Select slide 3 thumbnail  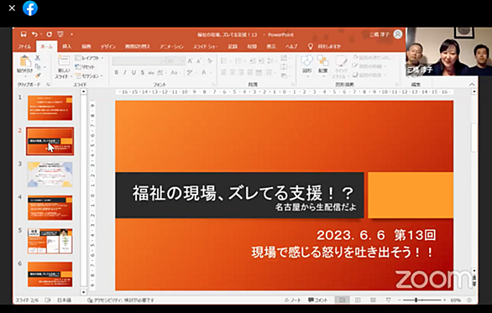[x=50, y=175]
